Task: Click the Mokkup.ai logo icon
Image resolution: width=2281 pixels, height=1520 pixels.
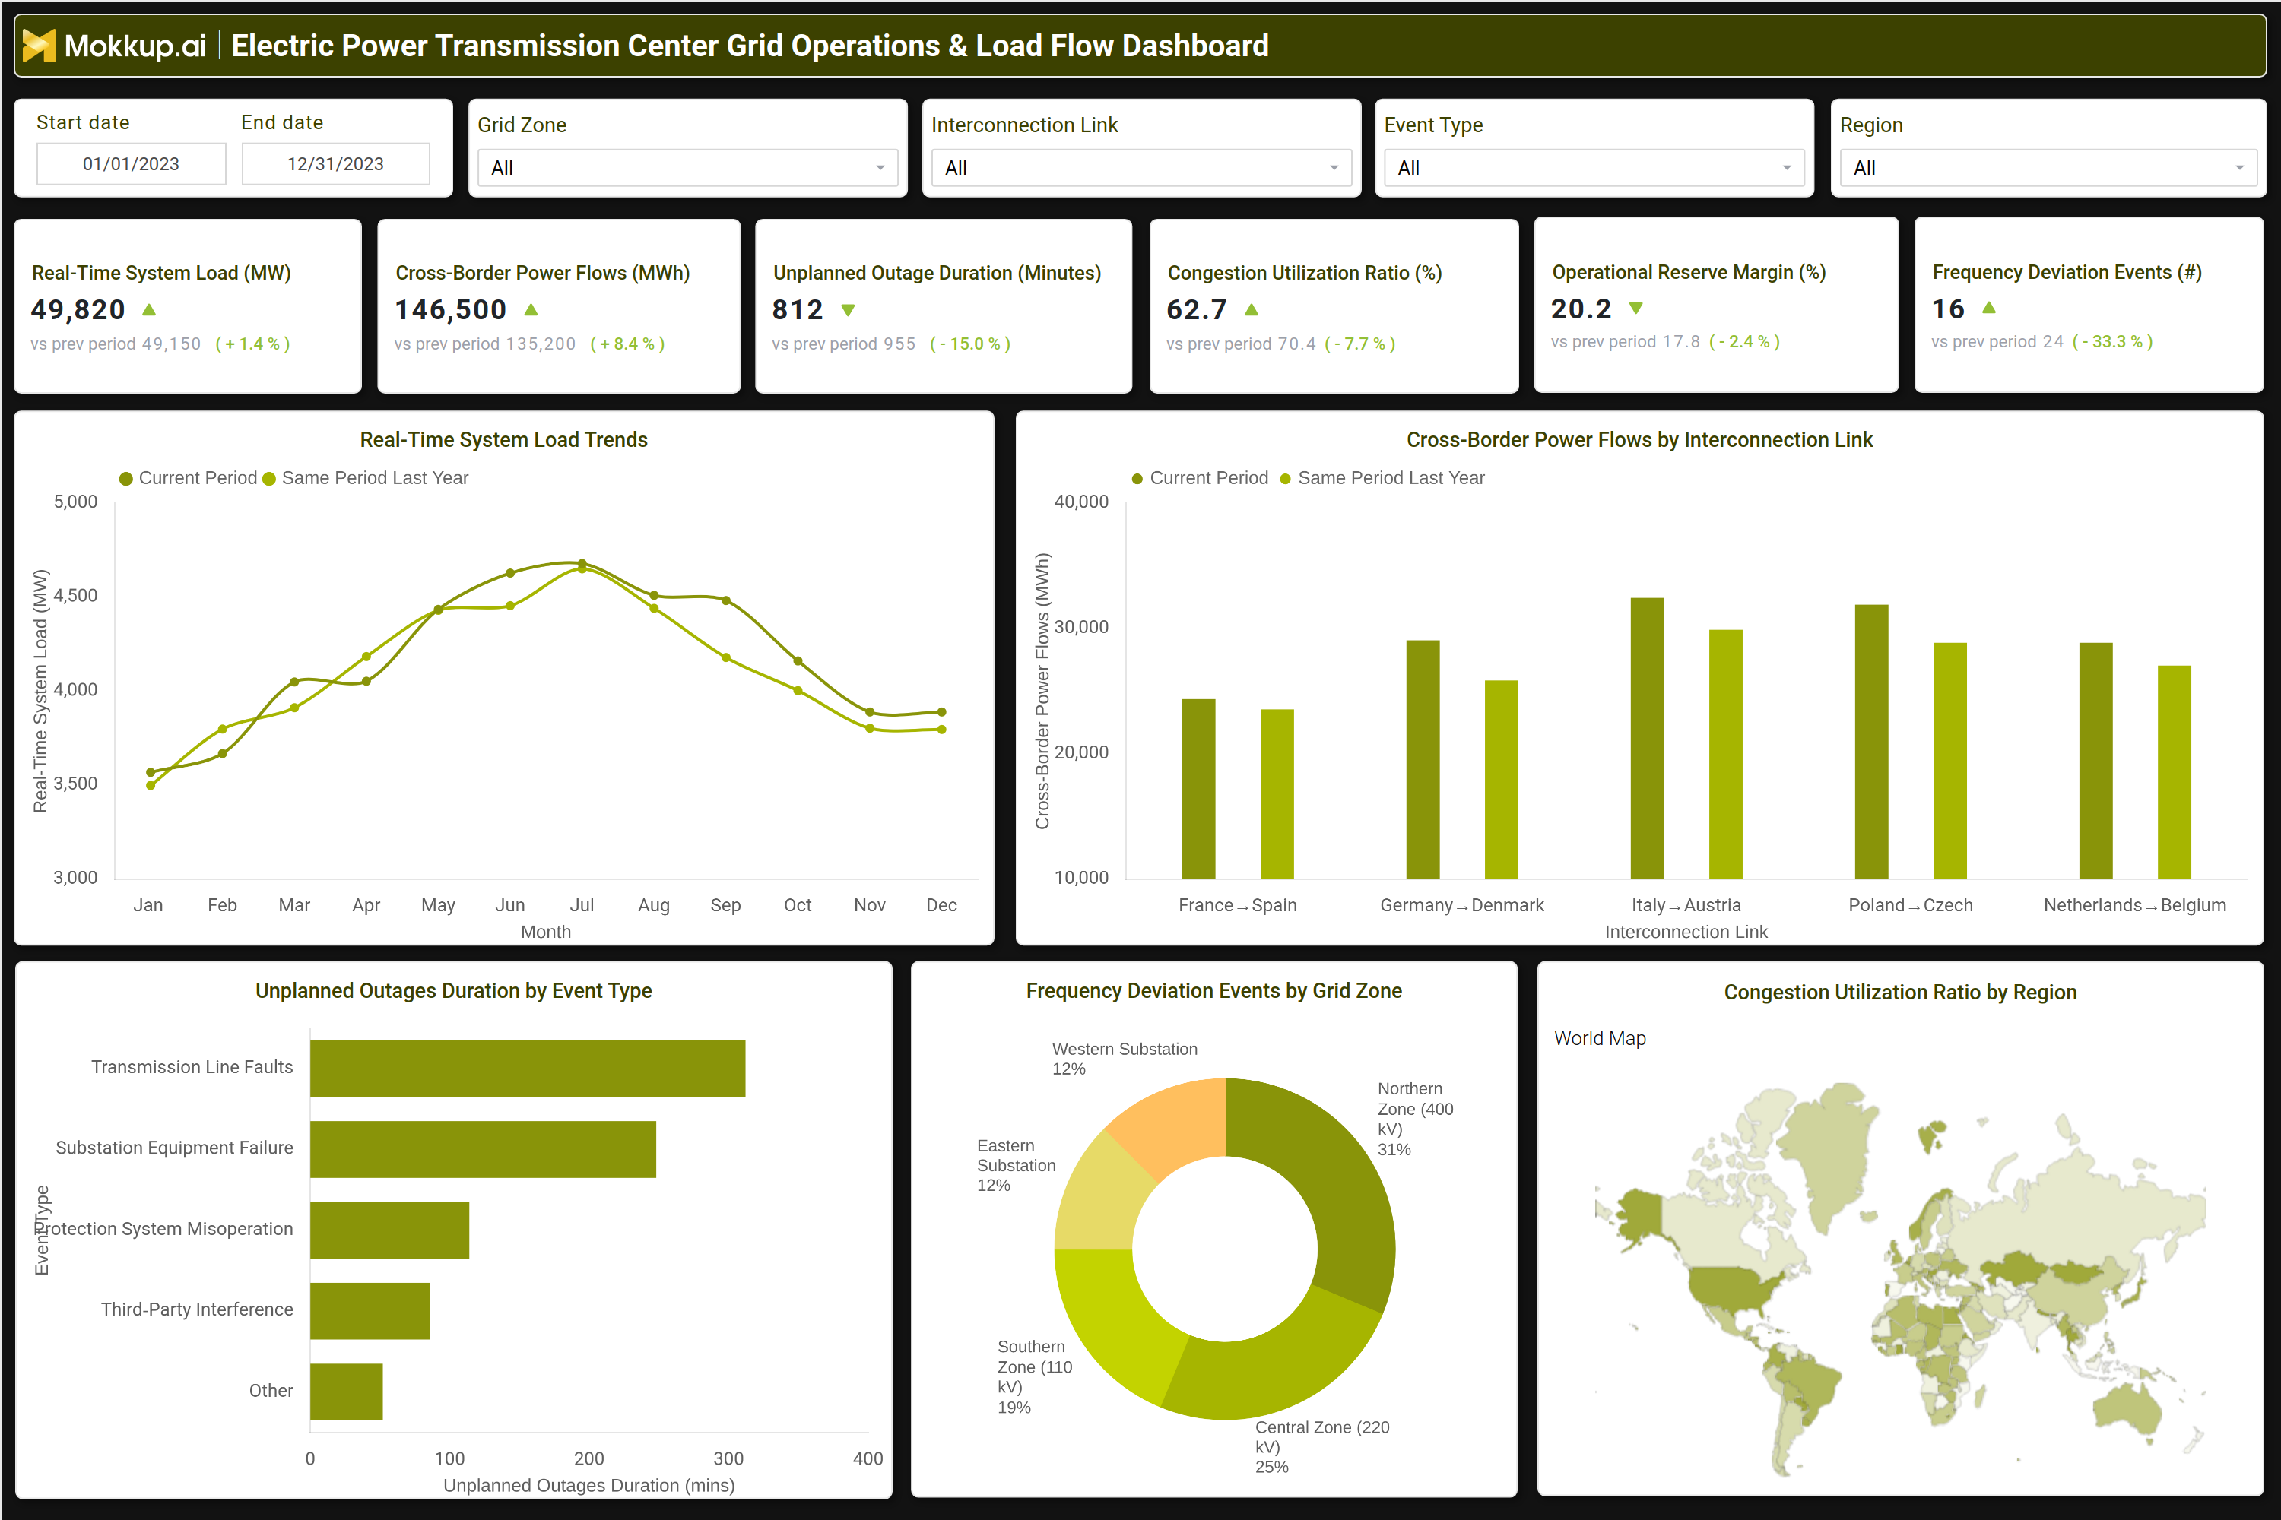Action: pos(39,45)
